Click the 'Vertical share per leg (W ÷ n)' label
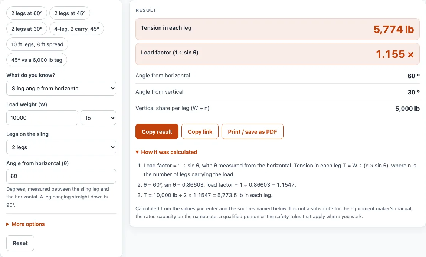The image size is (426, 257). (172, 108)
